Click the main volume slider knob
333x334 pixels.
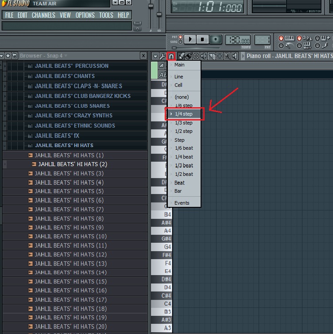pyautogui.click(x=151, y=6)
